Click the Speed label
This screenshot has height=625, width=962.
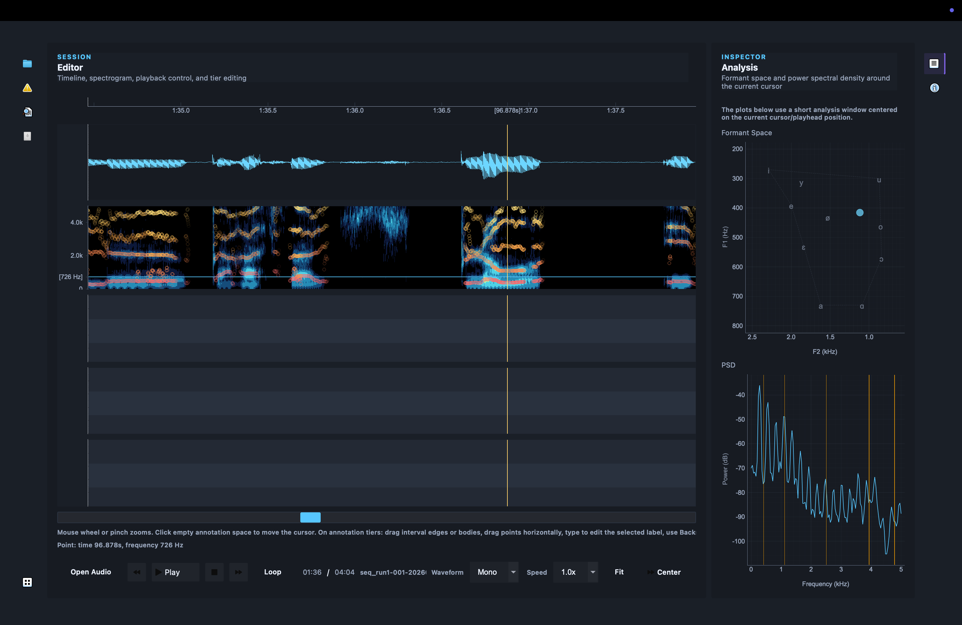click(537, 572)
